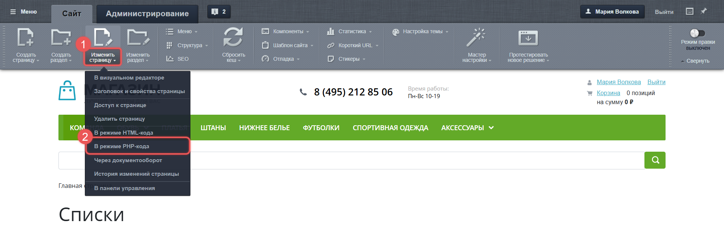Expand the Создать раздел dropdown arrow

tap(70, 60)
